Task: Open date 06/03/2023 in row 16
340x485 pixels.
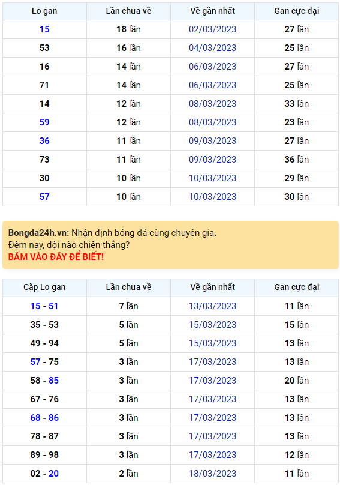Action: [x=213, y=67]
